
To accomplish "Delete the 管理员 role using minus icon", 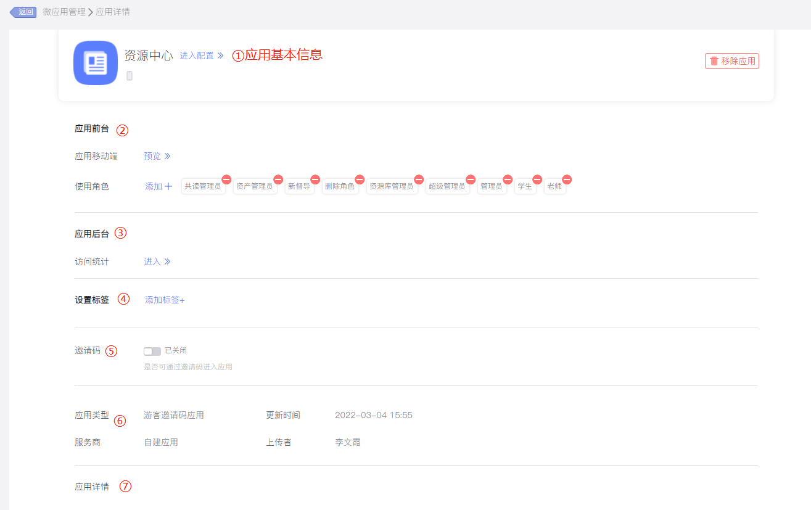I will point(508,179).
